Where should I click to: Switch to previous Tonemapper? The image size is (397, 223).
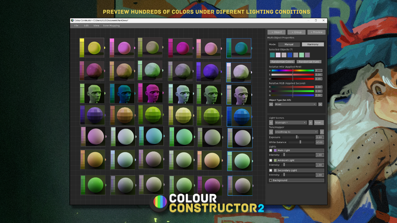271,132
